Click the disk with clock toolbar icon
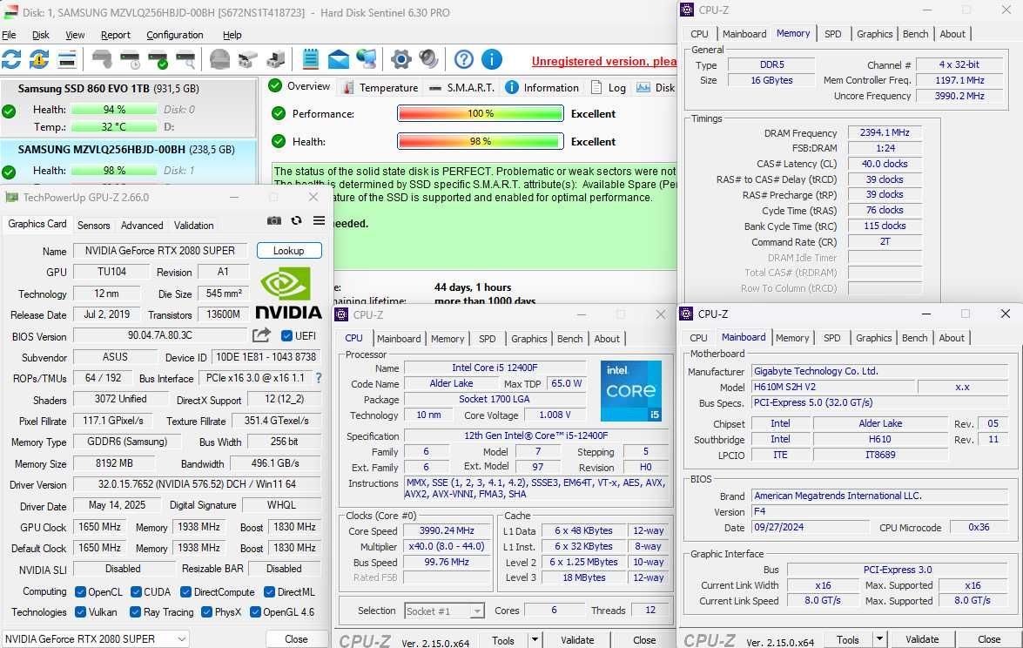The image size is (1023, 648). 130,59
